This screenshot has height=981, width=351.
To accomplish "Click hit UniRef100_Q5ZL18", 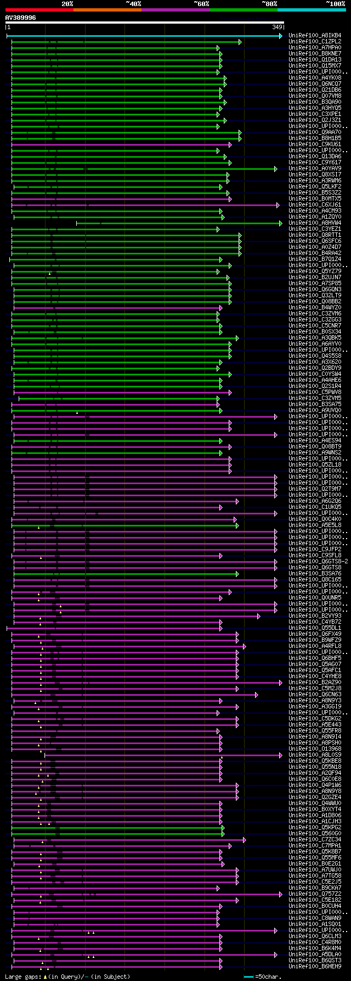I will (x=315, y=465).
